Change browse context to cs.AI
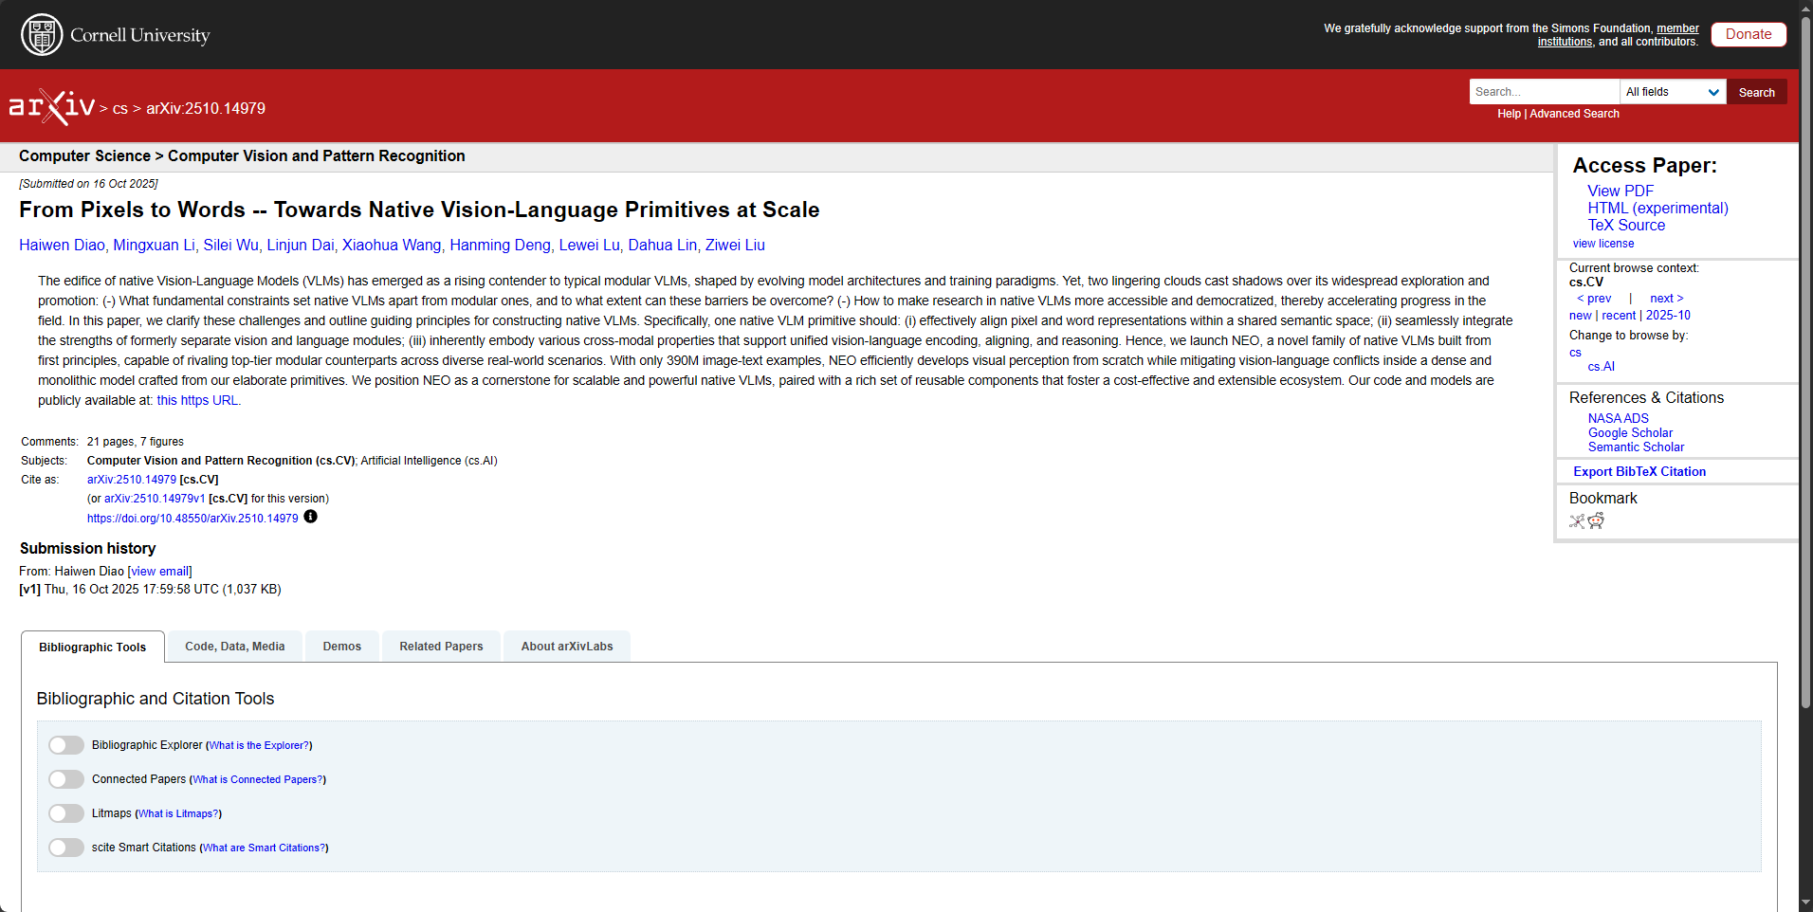 1602,367
